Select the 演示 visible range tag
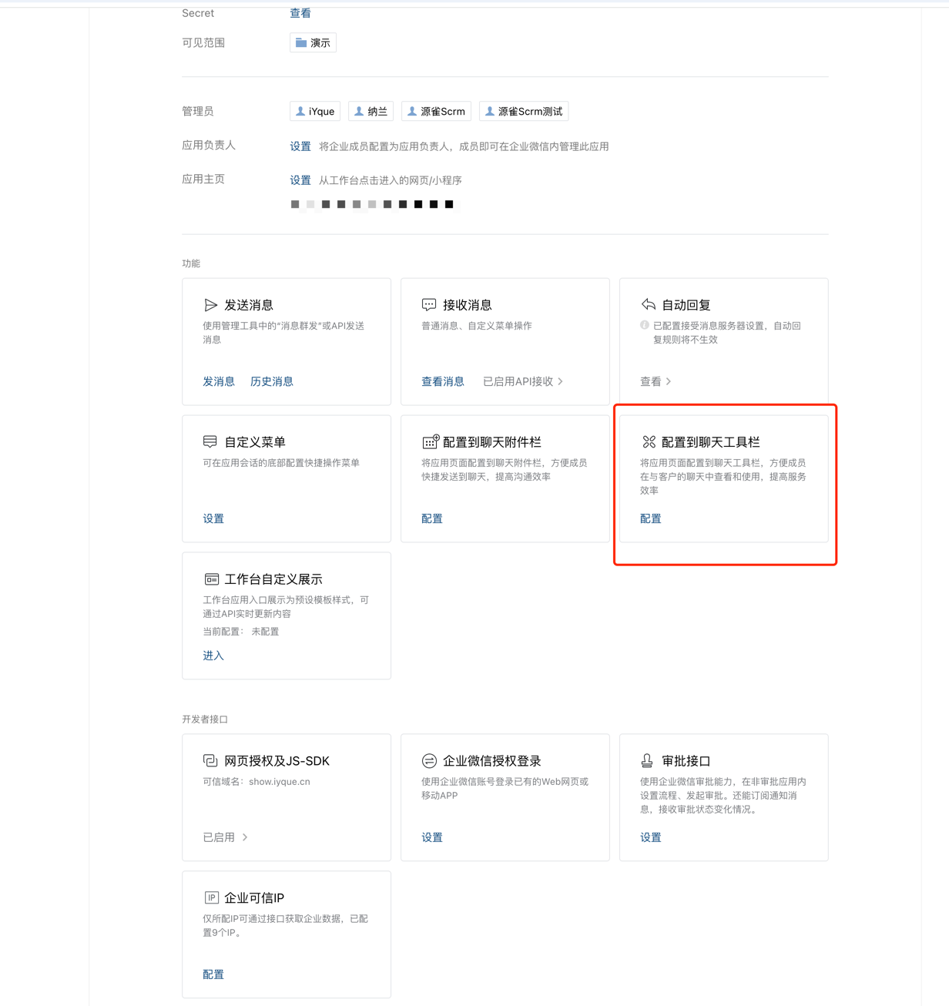949x1006 pixels. click(313, 43)
